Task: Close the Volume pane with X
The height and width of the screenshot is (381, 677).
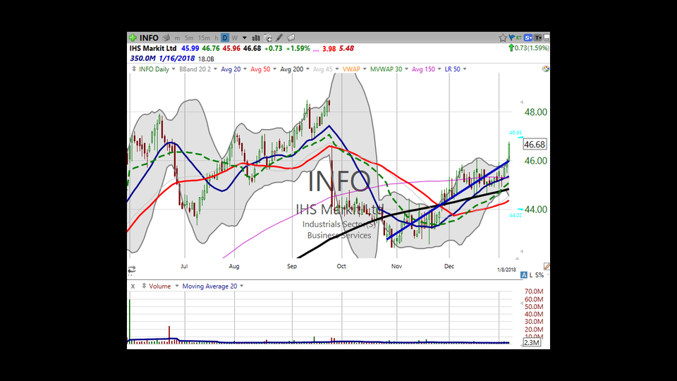Action: tap(133, 286)
